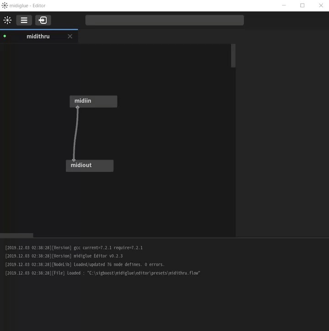Click the midiin output port connector

77,107
